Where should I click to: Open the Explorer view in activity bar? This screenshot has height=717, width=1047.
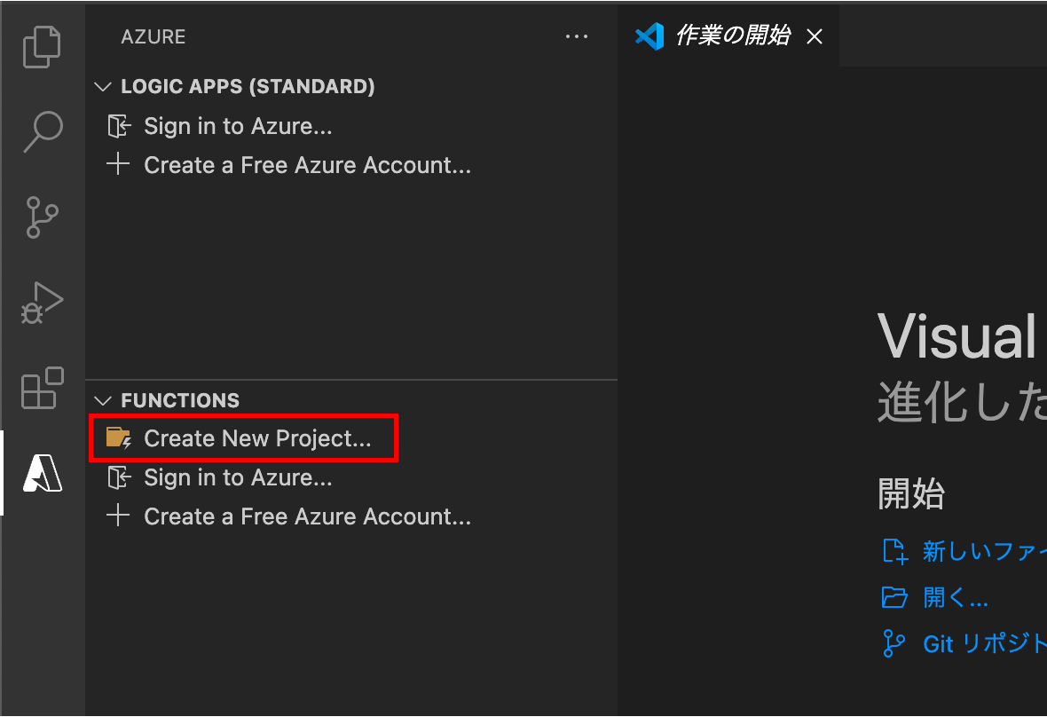[42, 46]
